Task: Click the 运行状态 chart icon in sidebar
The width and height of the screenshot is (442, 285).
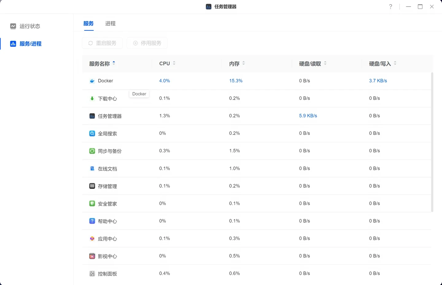Action: [13, 26]
